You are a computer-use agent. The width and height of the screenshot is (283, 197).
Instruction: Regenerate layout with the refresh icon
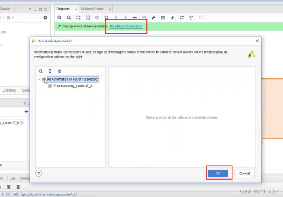tap(182, 17)
